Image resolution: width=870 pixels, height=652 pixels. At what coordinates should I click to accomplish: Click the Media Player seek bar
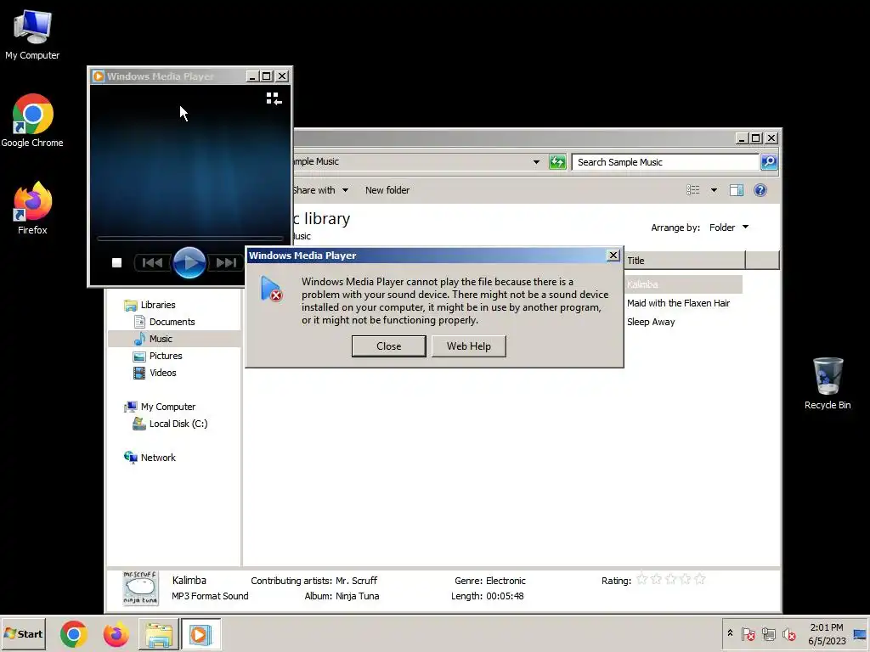[x=190, y=239]
